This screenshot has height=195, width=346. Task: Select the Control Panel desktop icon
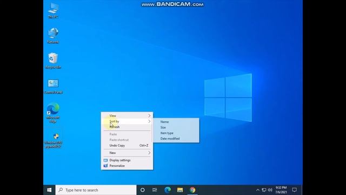[x=53, y=86]
